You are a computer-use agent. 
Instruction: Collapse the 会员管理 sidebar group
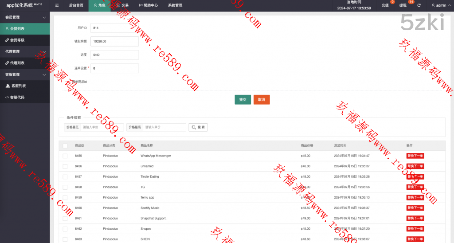coord(44,17)
